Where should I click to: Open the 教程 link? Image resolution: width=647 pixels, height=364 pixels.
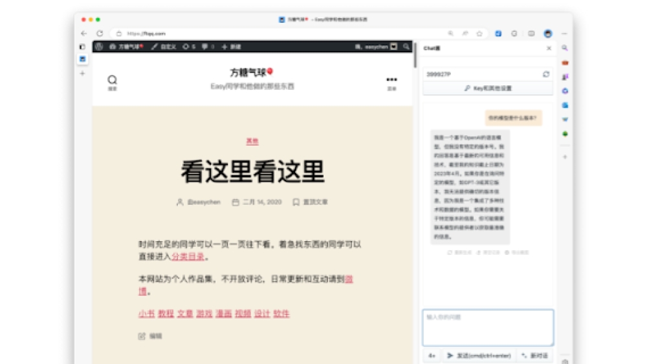tap(166, 314)
